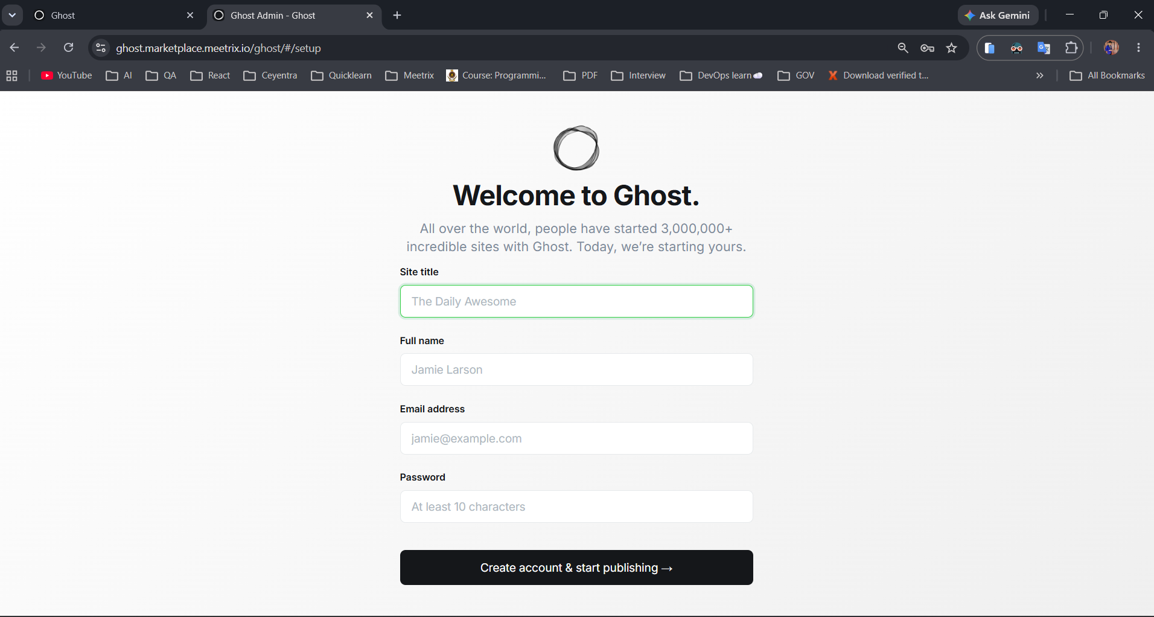Show hidden bookmarks with the chevron
This screenshot has width=1154, height=617.
click(1040, 75)
